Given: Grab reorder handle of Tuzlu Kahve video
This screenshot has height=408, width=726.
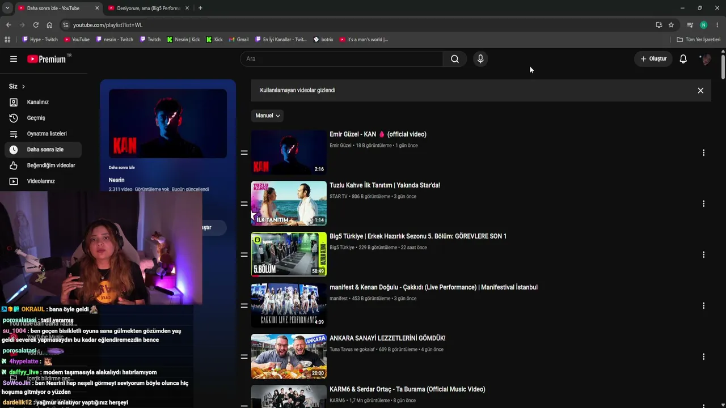Looking at the screenshot, I should 244,203.
